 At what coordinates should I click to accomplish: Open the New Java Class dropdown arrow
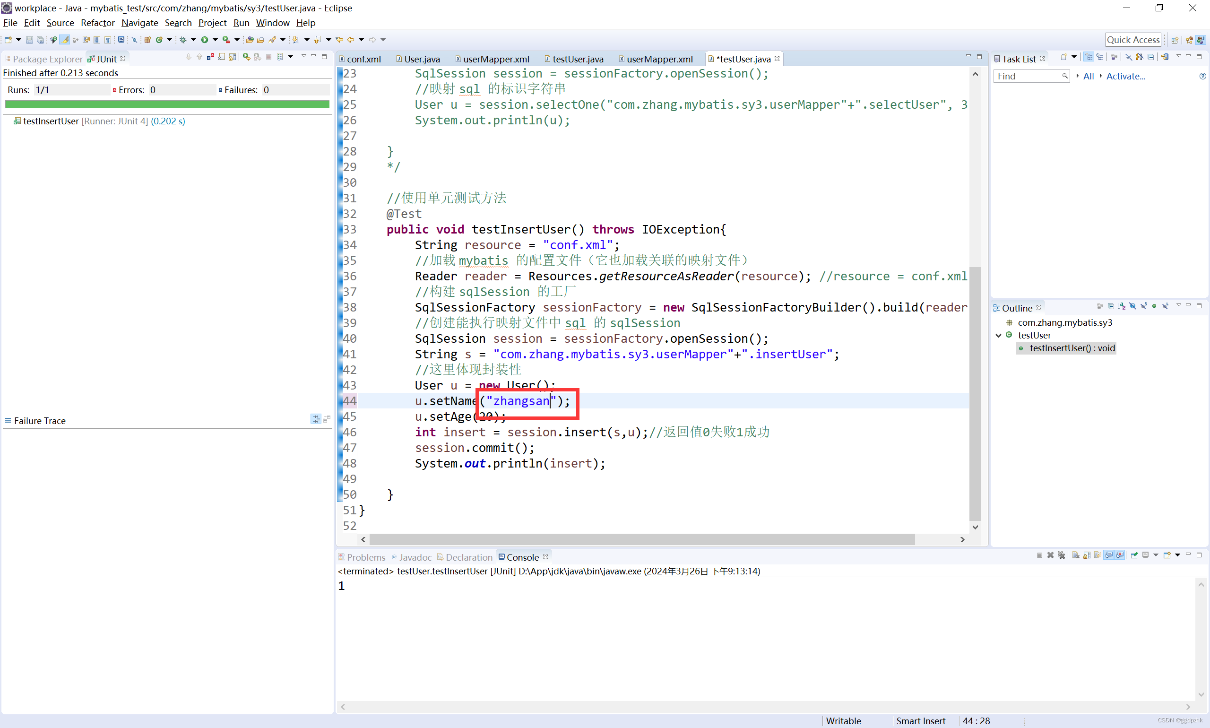(169, 40)
